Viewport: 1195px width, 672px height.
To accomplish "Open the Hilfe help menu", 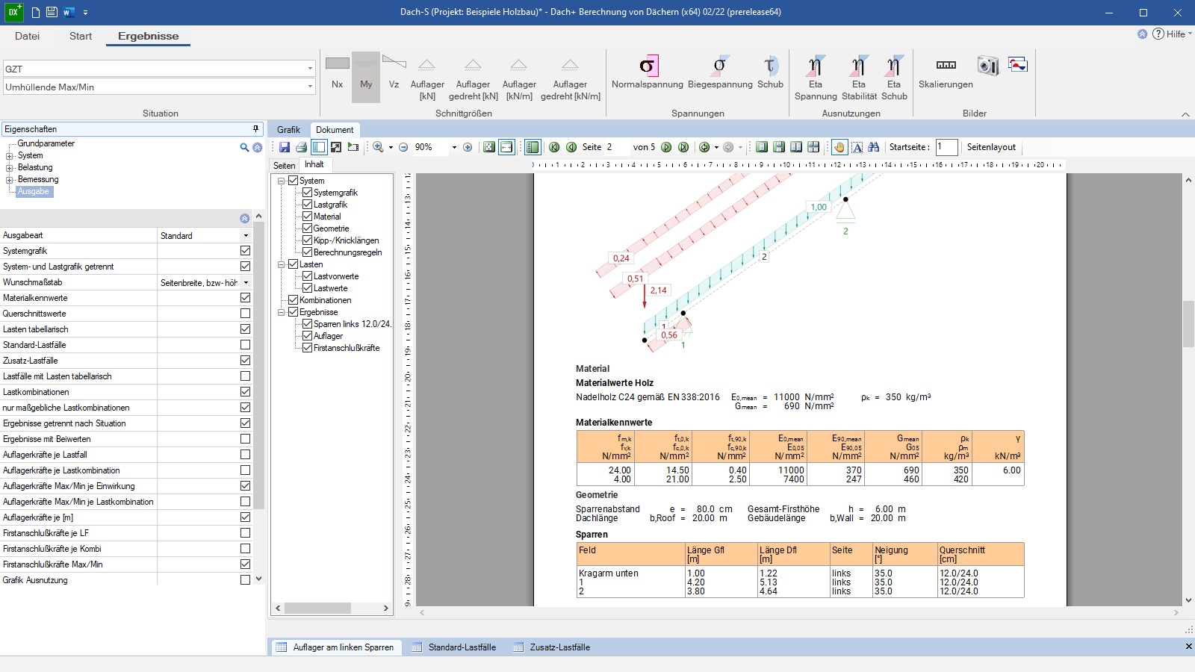I will 1172,34.
